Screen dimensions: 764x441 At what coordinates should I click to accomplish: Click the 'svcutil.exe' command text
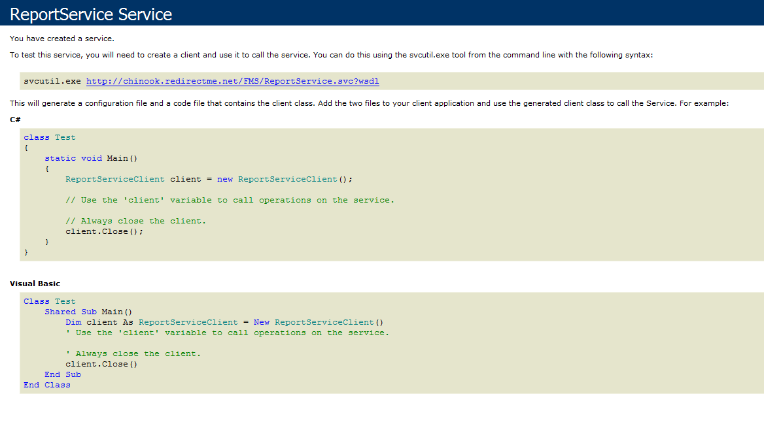tap(52, 81)
